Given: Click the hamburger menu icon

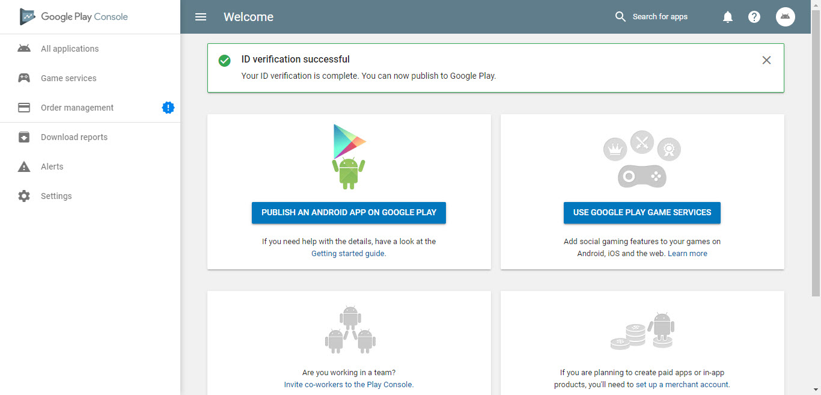Looking at the screenshot, I should pyautogui.click(x=201, y=17).
